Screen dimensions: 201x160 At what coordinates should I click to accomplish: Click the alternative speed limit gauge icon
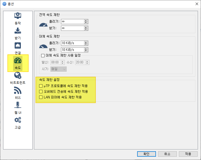(x=43, y=46)
